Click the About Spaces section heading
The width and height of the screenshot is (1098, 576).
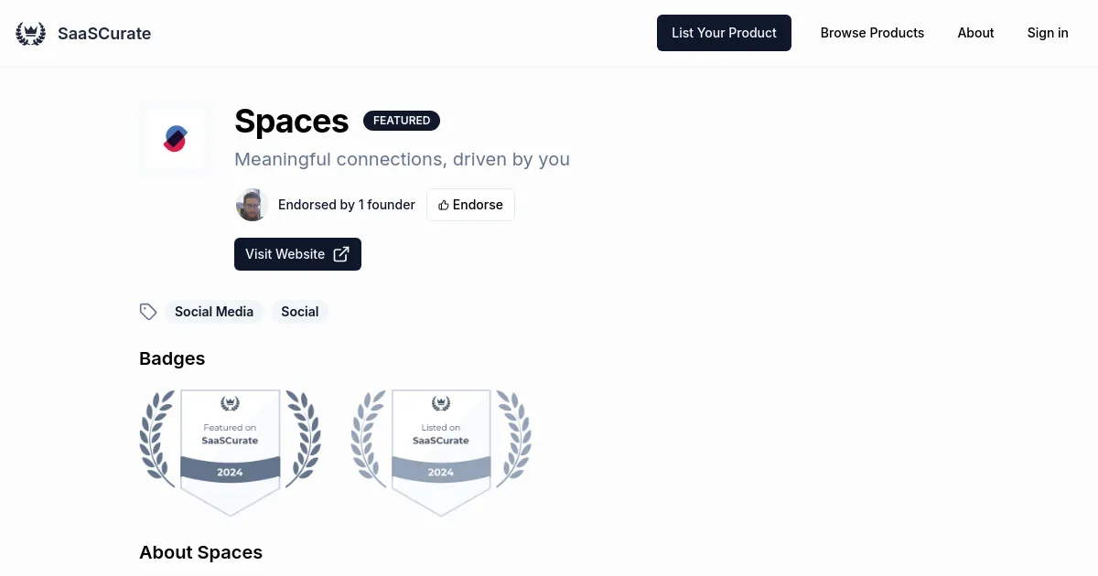(200, 552)
